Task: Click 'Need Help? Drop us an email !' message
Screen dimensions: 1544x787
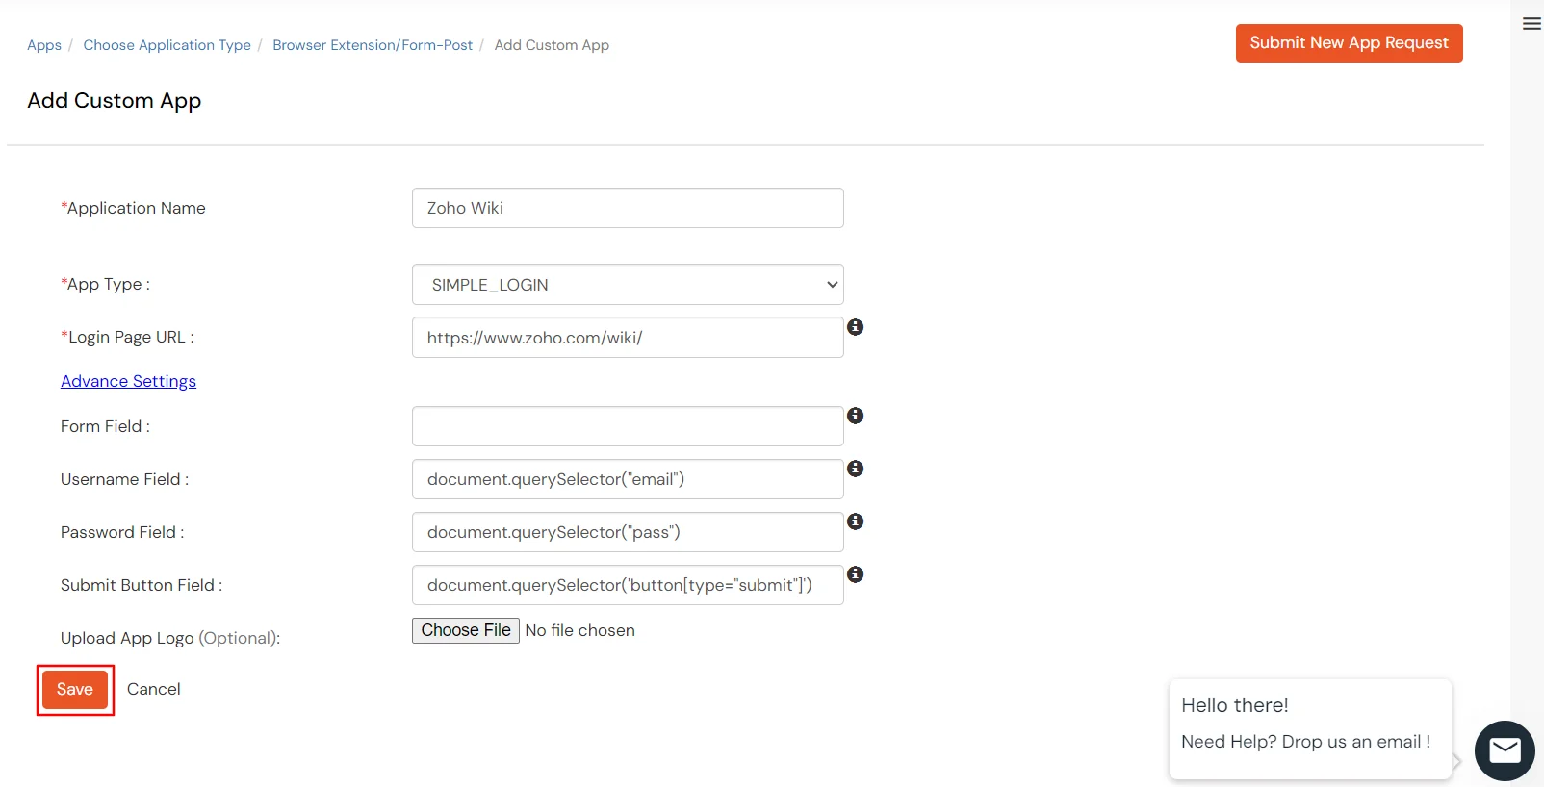Action: click(x=1305, y=742)
